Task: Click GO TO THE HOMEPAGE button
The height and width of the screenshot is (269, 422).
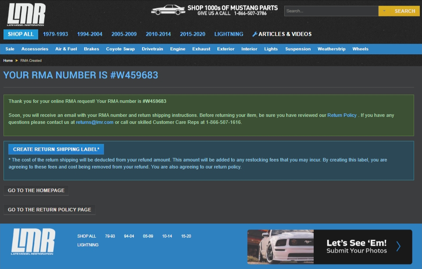Action: (x=36, y=190)
